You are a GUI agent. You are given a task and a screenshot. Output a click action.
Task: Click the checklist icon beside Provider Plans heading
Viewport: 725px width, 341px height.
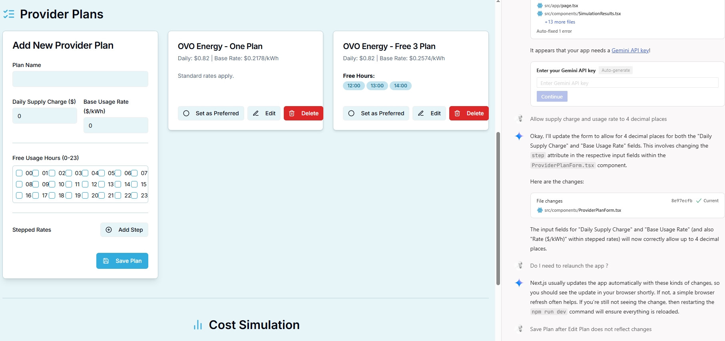point(9,14)
